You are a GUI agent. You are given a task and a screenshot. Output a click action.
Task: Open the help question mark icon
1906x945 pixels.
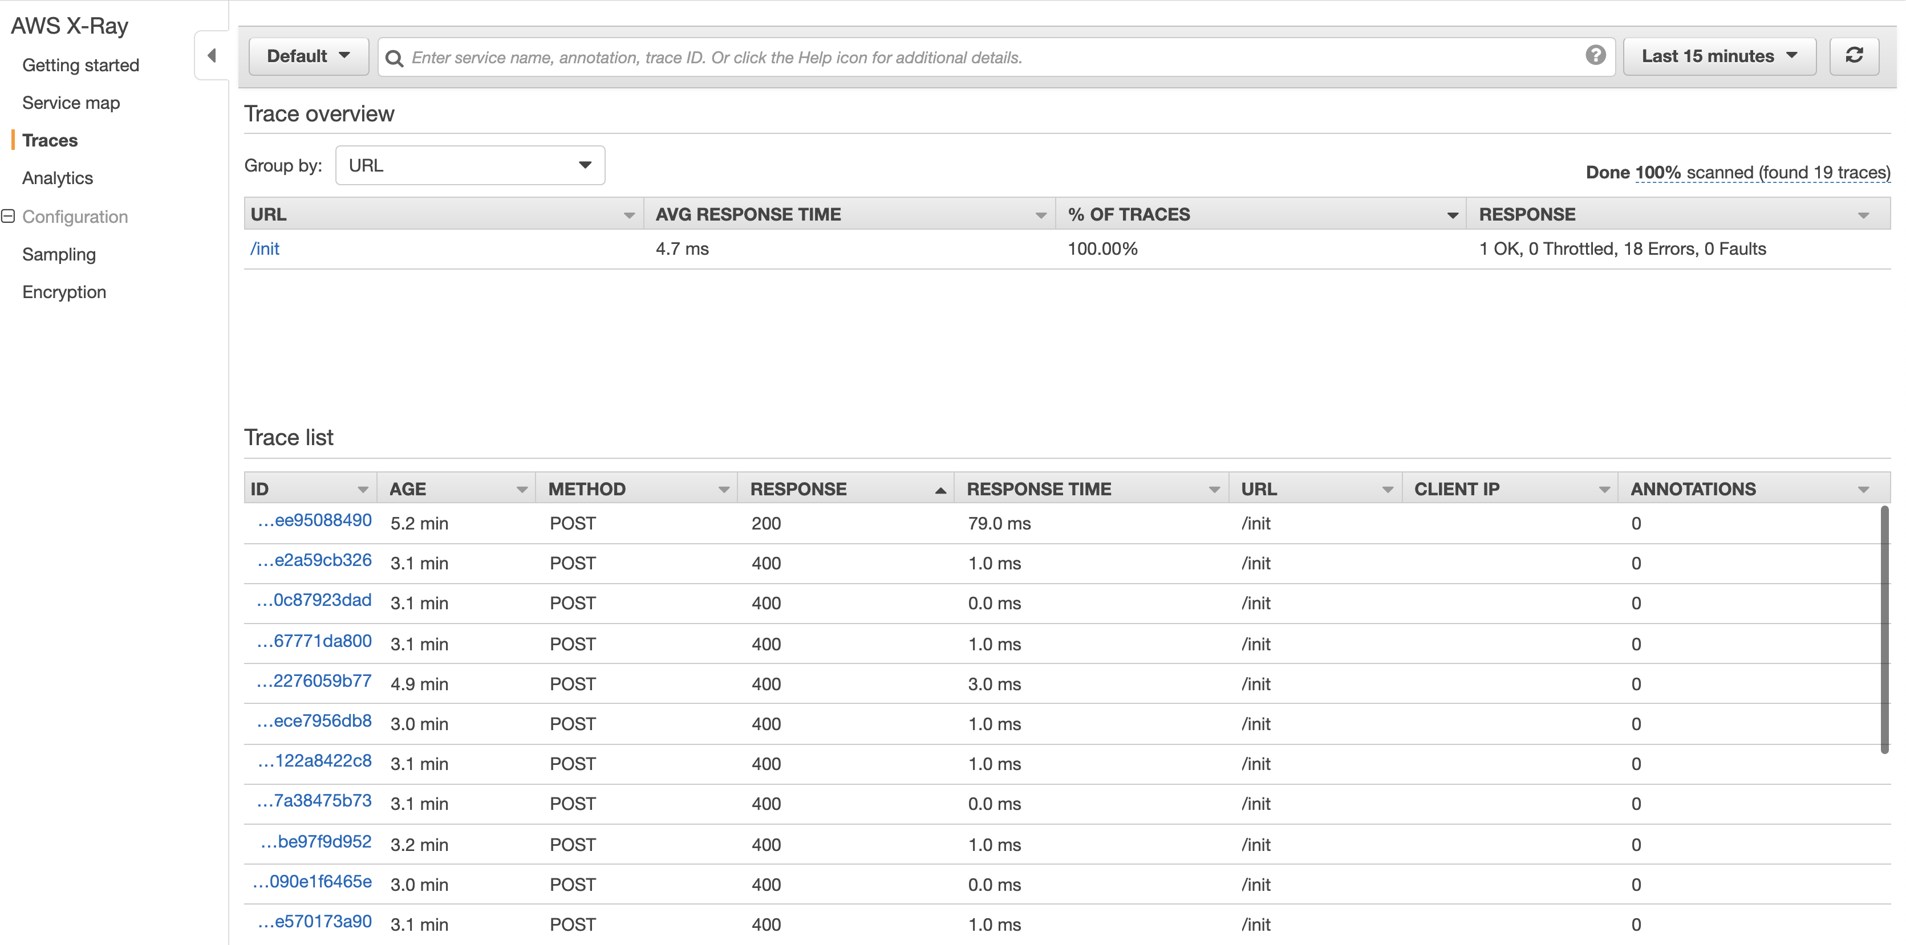pos(1595,55)
